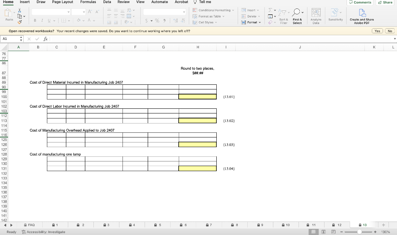The image size is (397, 235).
Task: Click the Name Box showing A1
Action: (10, 39)
